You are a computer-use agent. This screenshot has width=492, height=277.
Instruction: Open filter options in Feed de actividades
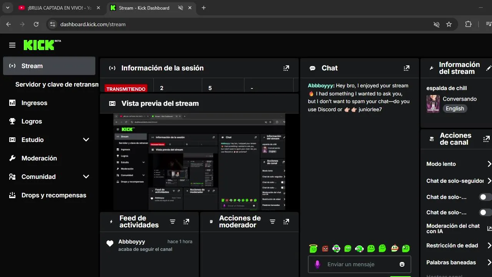coord(173,222)
